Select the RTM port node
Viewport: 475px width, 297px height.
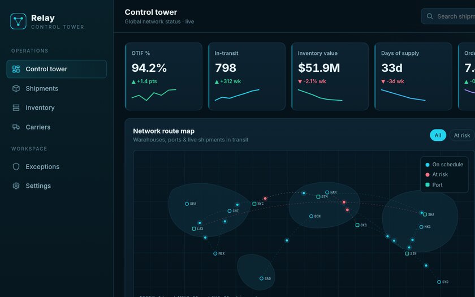(318, 197)
